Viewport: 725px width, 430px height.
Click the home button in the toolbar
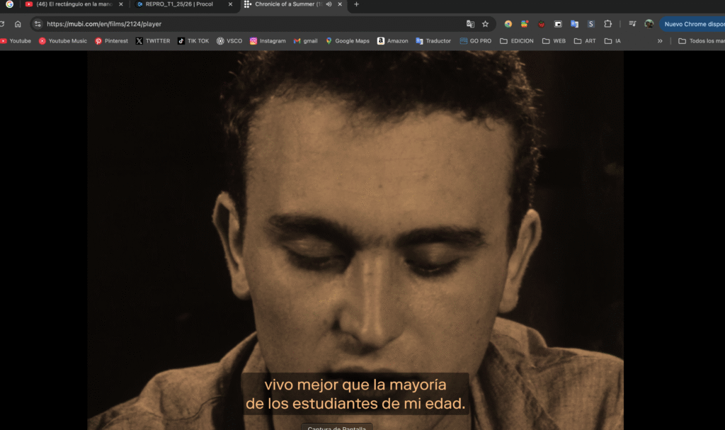pos(18,23)
